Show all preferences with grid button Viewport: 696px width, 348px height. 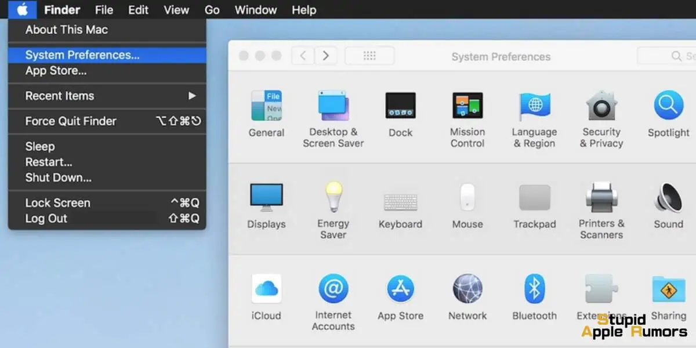(369, 56)
